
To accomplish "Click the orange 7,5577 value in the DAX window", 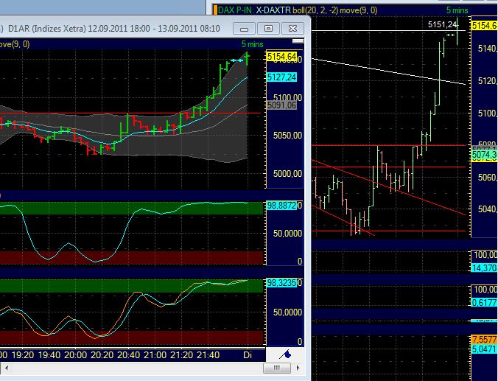I will pos(484,340).
